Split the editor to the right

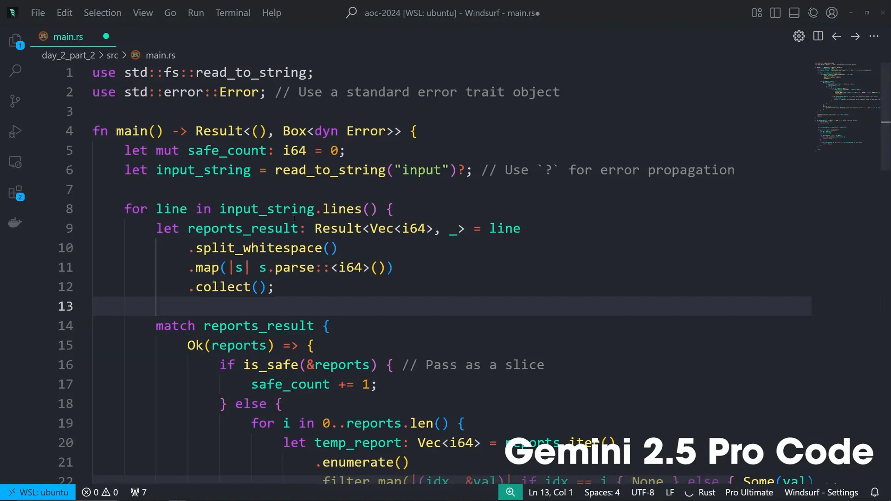tap(818, 36)
